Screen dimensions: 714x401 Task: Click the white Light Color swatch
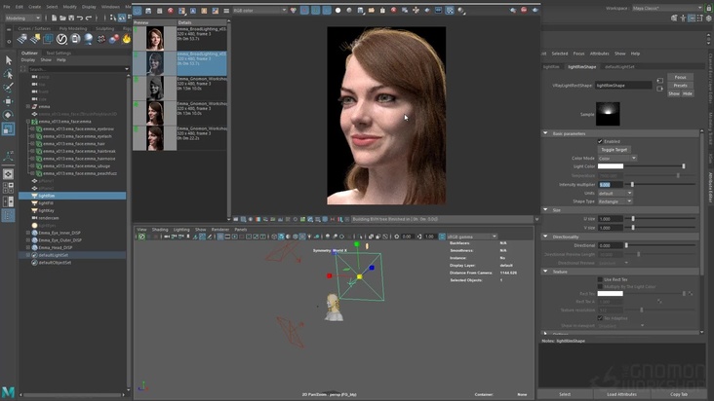point(611,166)
